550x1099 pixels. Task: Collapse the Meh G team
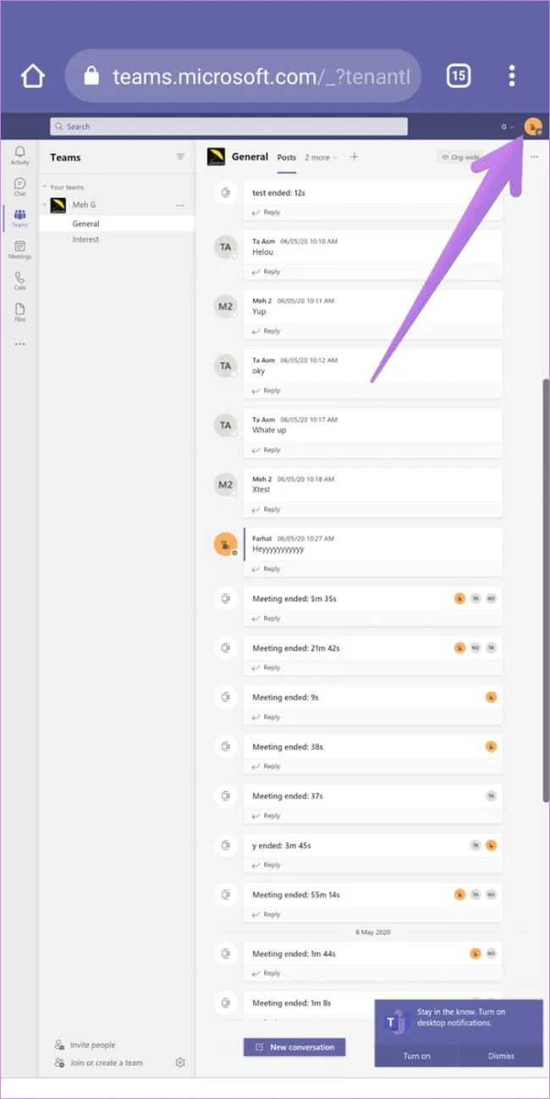point(44,205)
